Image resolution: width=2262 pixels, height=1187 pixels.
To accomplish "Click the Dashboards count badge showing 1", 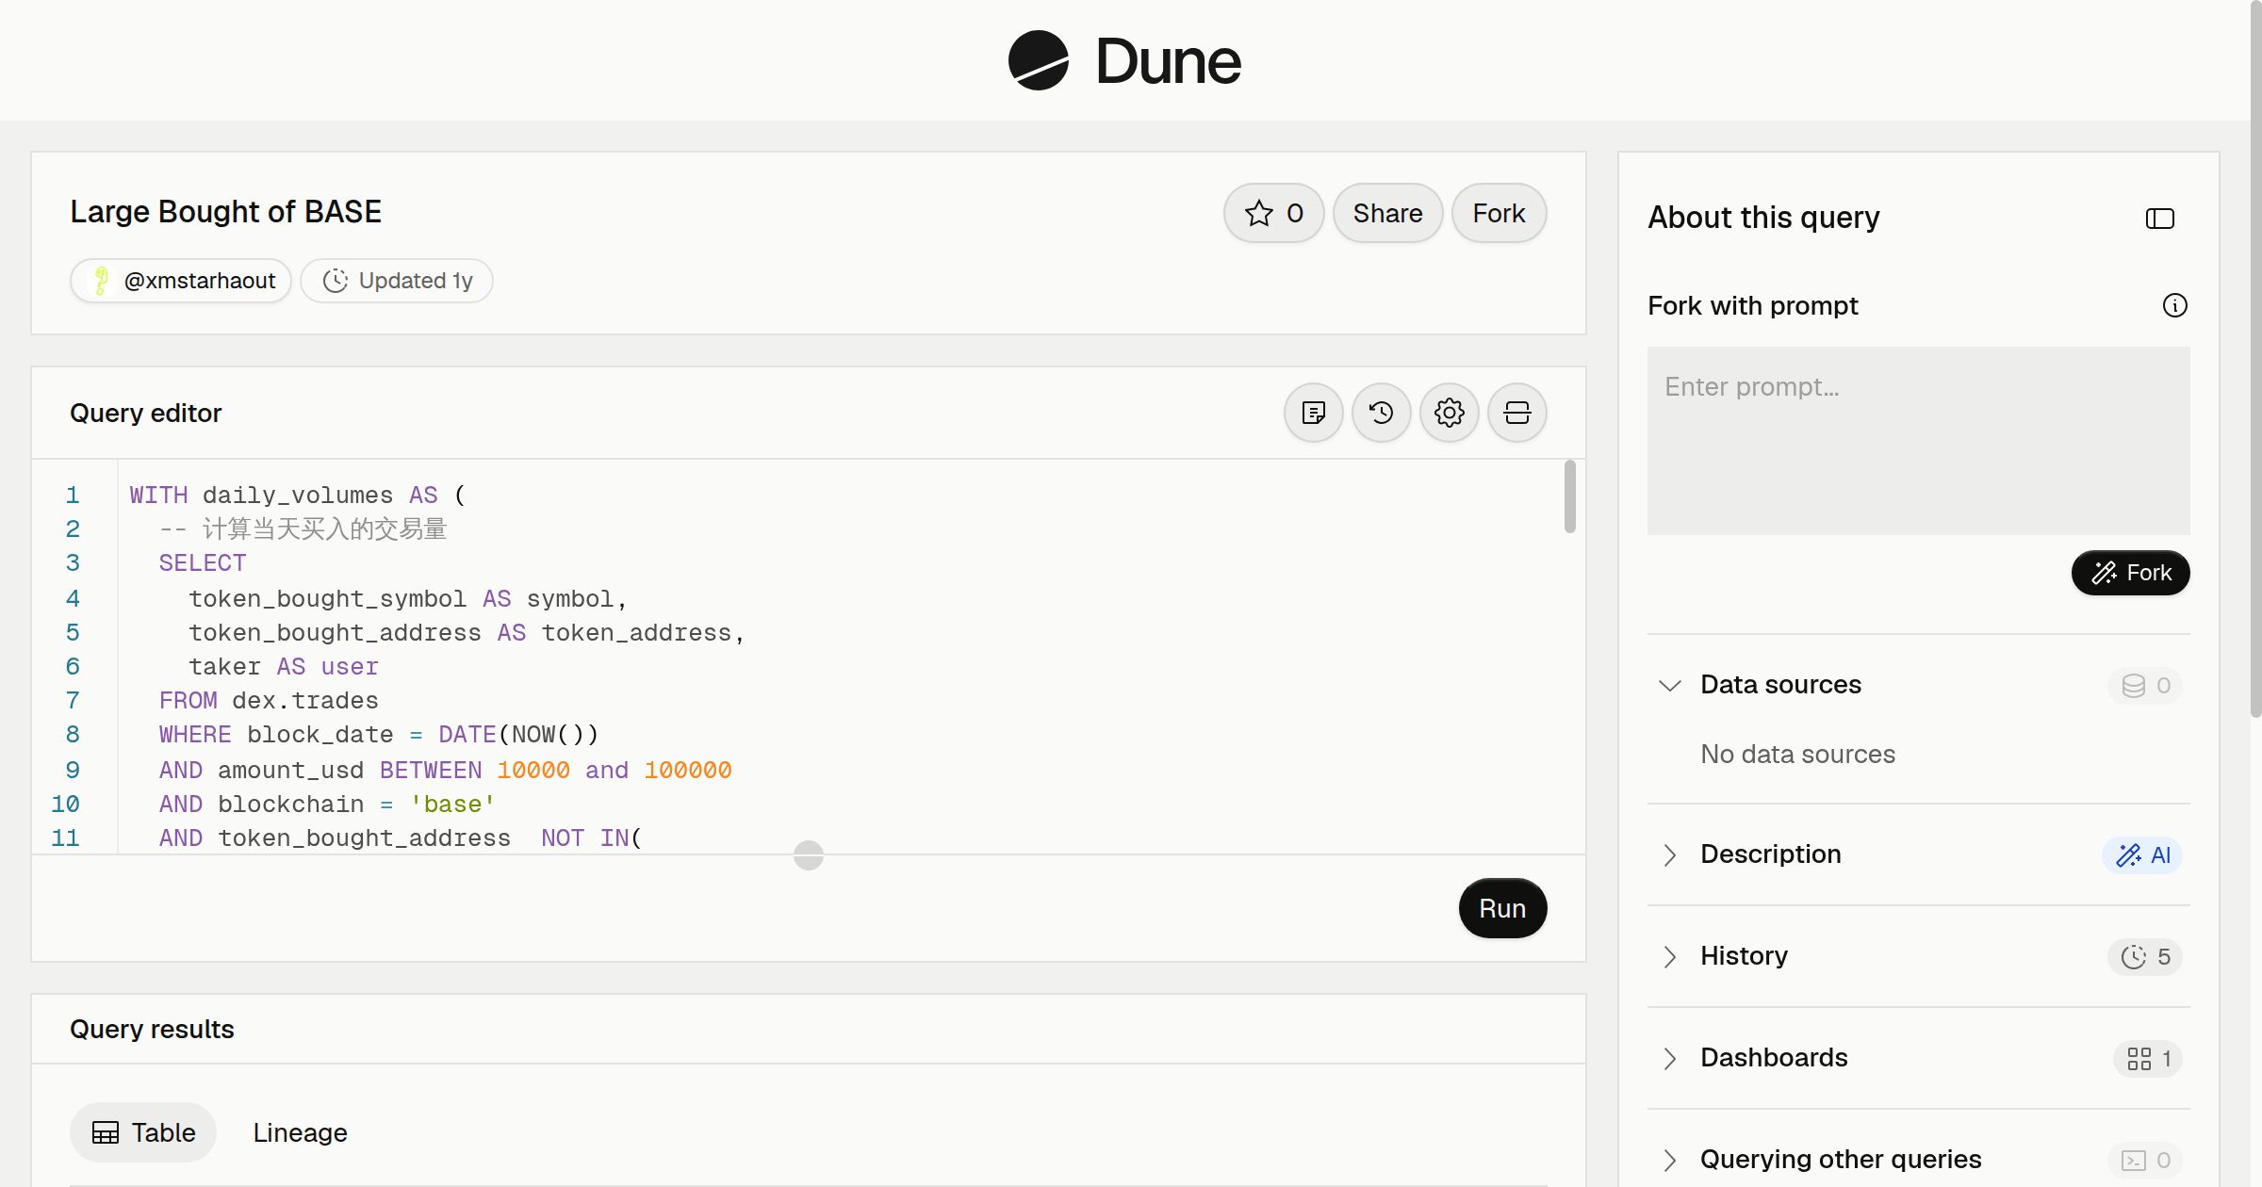I will [2148, 1059].
